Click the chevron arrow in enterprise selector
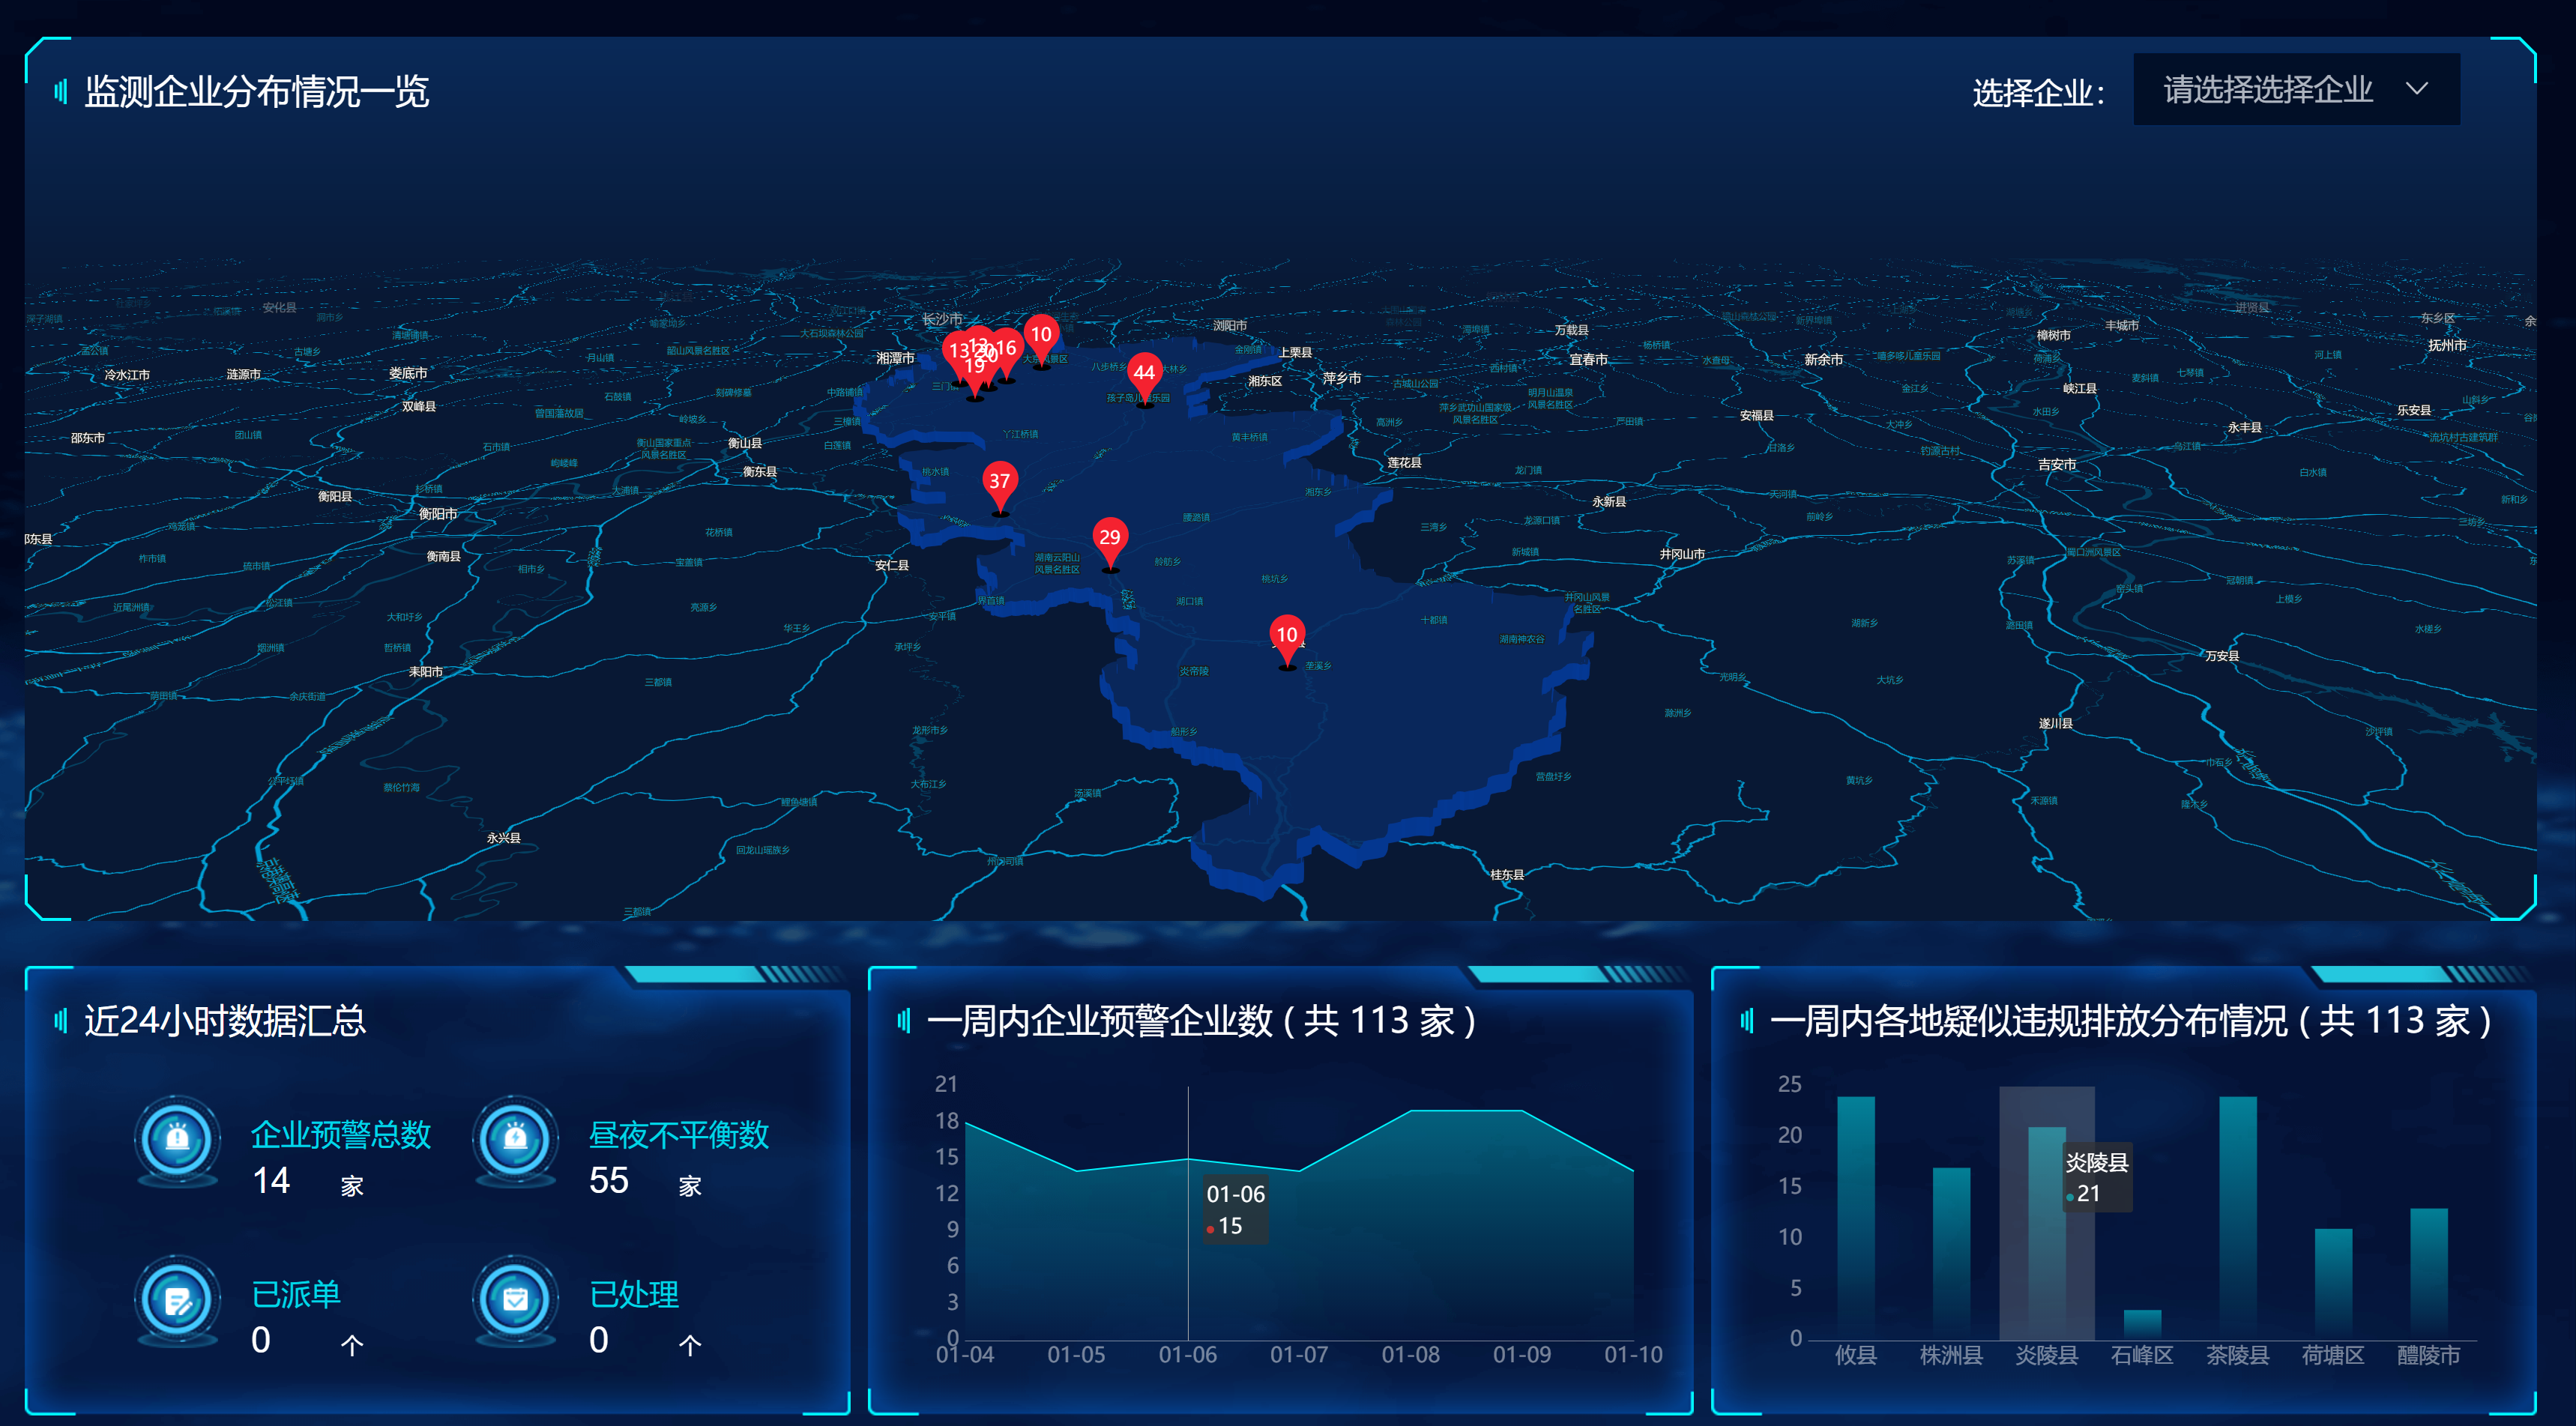Image resolution: width=2576 pixels, height=1426 pixels. 2416,89
